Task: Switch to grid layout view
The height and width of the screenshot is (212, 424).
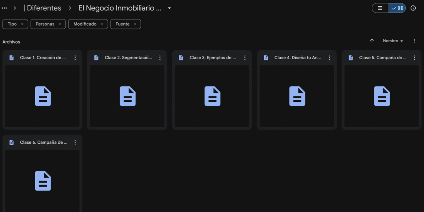Action: click(x=397, y=8)
